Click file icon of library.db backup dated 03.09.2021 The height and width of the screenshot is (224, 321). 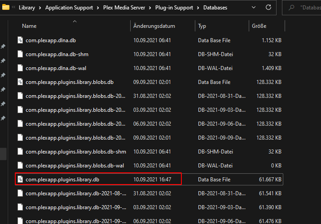(20, 207)
